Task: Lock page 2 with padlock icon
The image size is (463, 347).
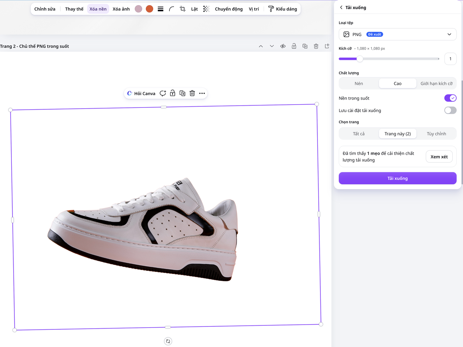Action: pyautogui.click(x=294, y=46)
